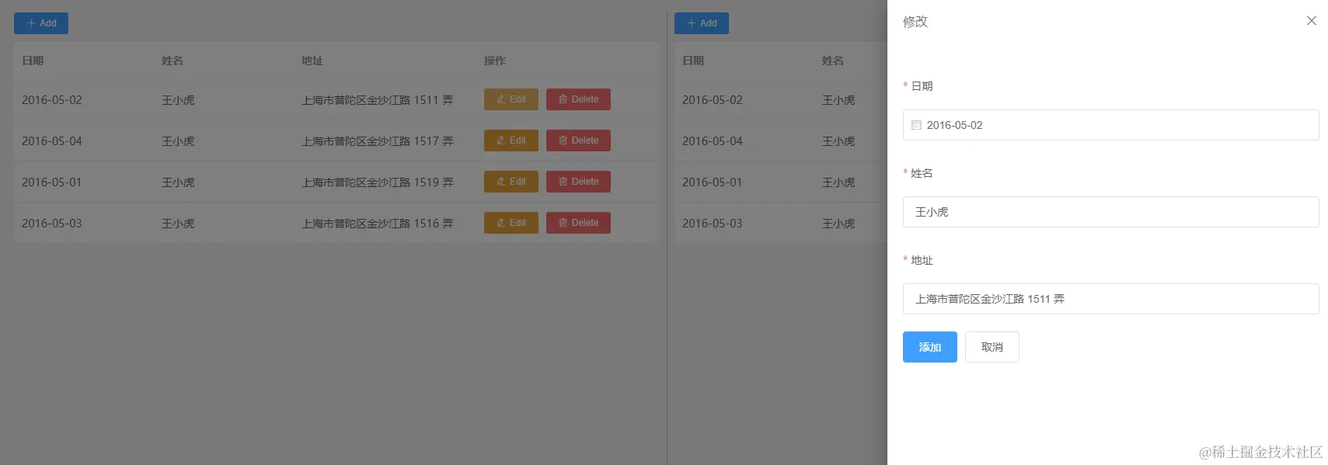The image size is (1328, 465).
Task: Click the 日期 header in the right table
Action: pyautogui.click(x=693, y=61)
